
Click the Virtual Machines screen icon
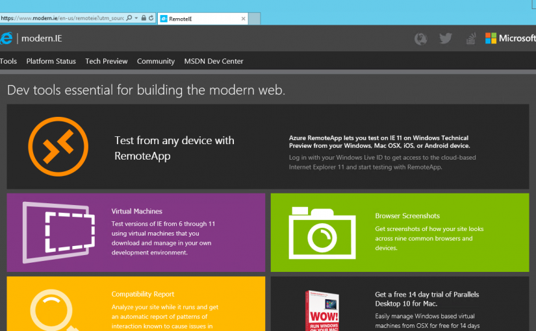pos(58,232)
